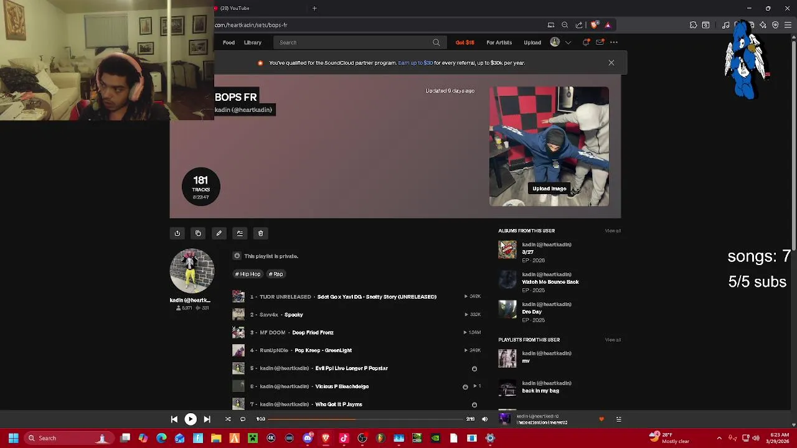Skip to the next track
797x448 pixels.
click(207, 419)
